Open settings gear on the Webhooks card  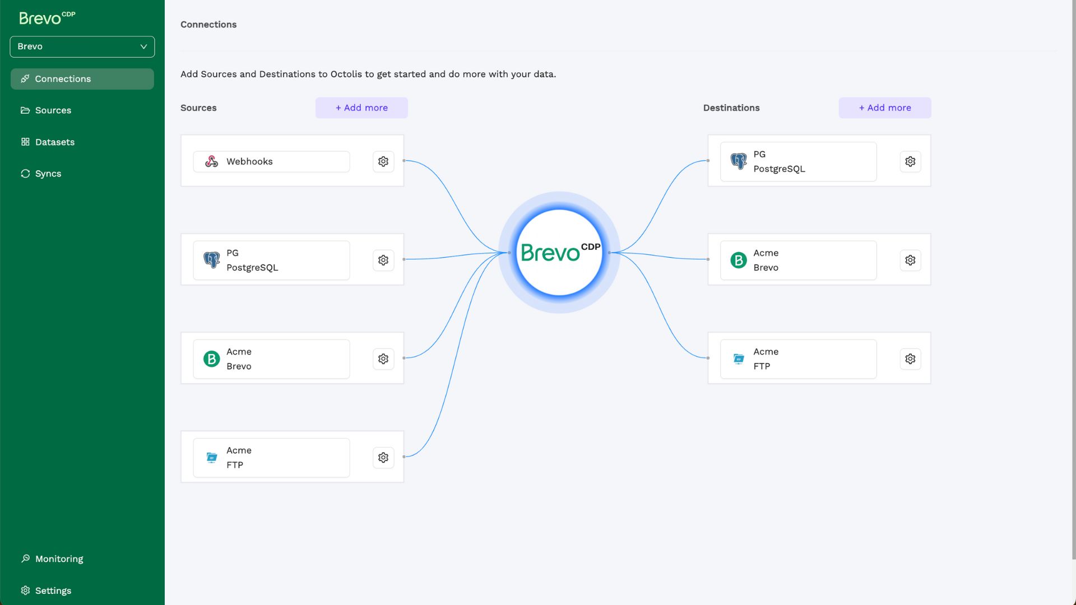point(383,161)
